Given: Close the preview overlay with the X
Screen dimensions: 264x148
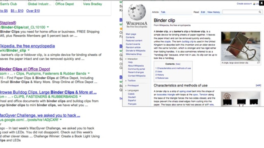Looking at the screenshot, I should click(262, 3).
